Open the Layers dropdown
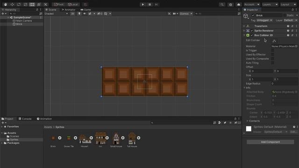The width and height of the screenshot is (299, 168). click(x=270, y=4)
